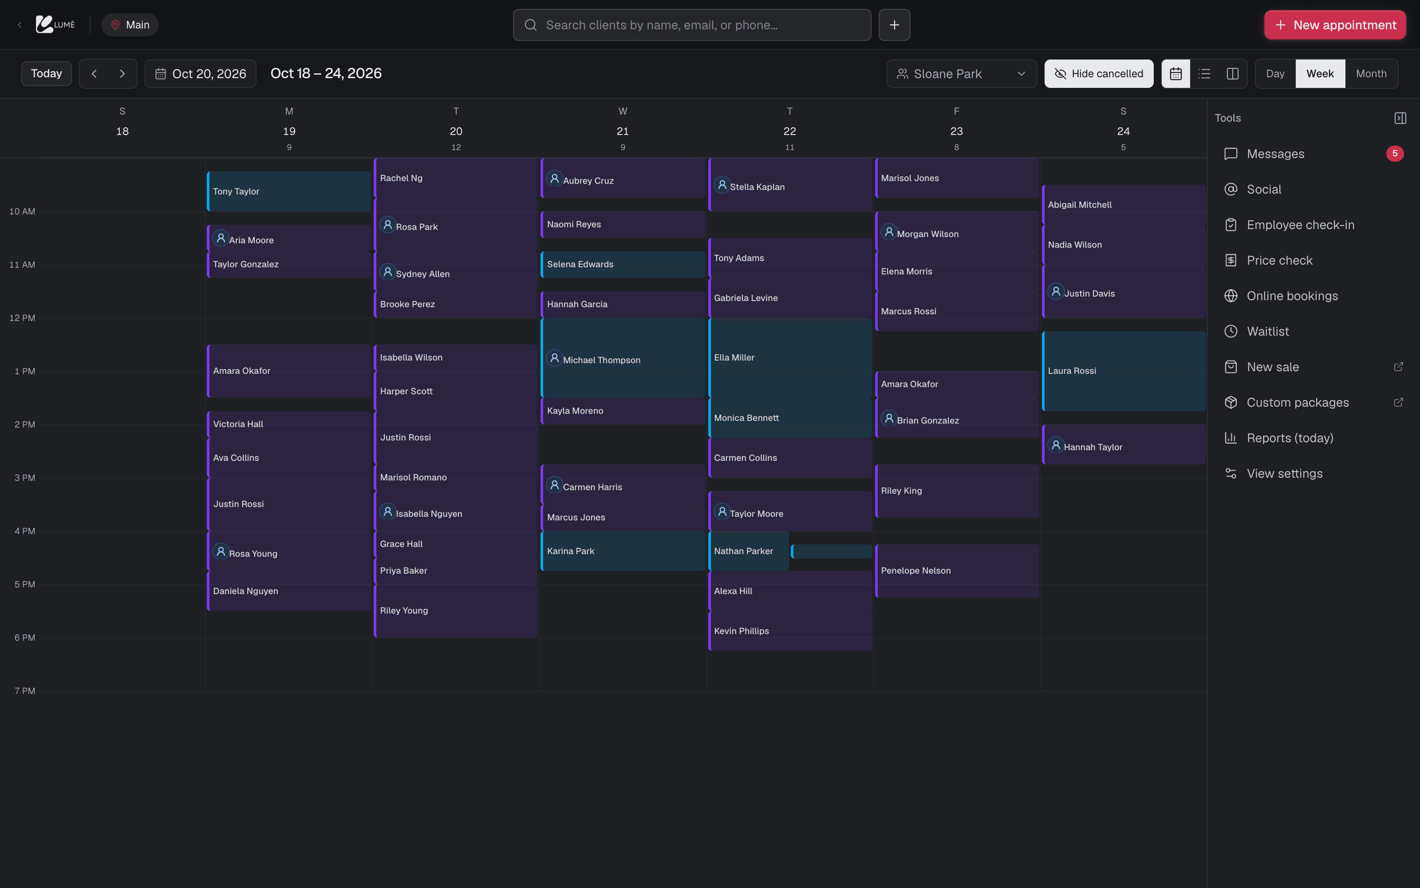
Task: Open Victoria Hall's appointment
Action: (289, 424)
